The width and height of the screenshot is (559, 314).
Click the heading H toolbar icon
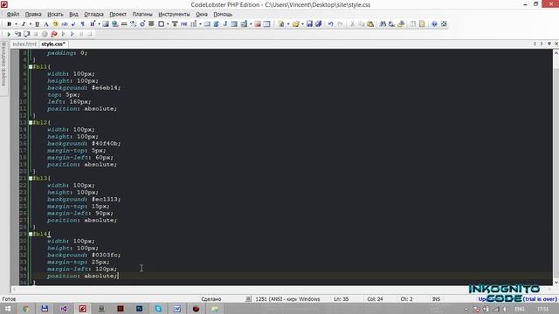(92, 24)
